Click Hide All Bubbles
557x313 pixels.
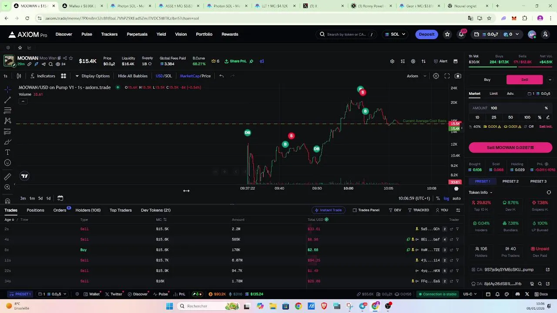133,76
